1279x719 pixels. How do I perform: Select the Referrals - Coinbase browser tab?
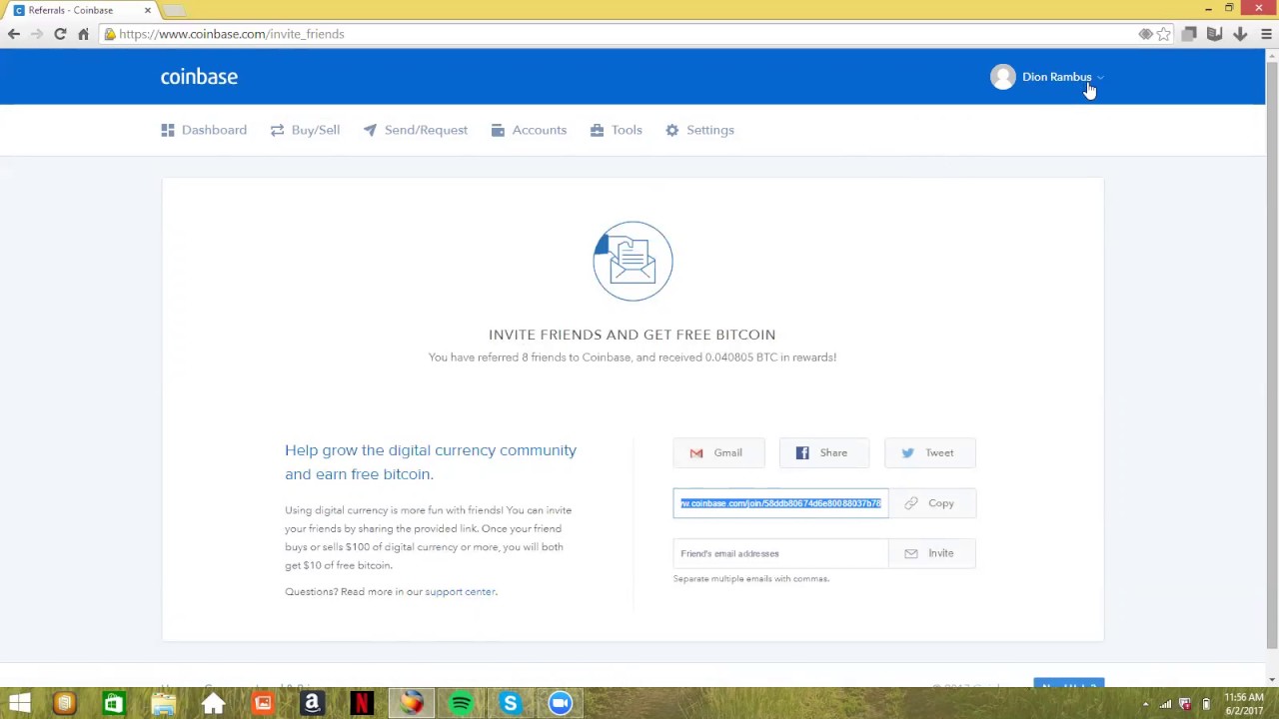pos(80,10)
